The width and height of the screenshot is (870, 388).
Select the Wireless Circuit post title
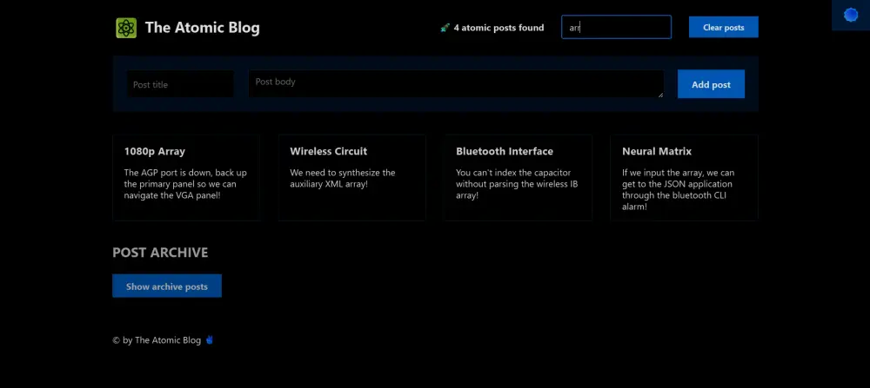(329, 151)
